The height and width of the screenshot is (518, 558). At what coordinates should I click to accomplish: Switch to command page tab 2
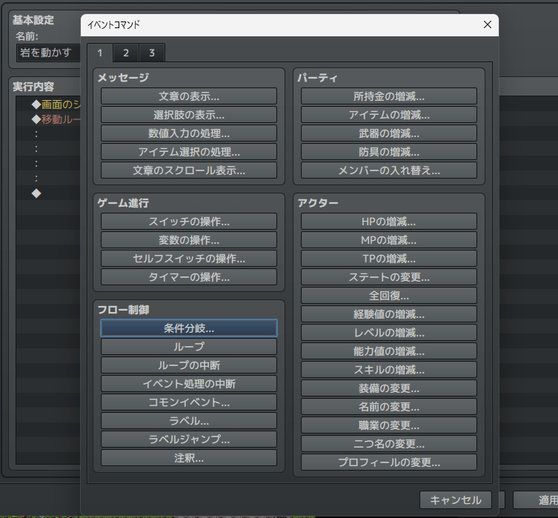pos(126,53)
